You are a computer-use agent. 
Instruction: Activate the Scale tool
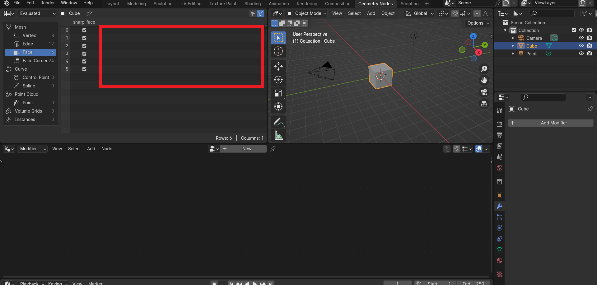coord(278,93)
